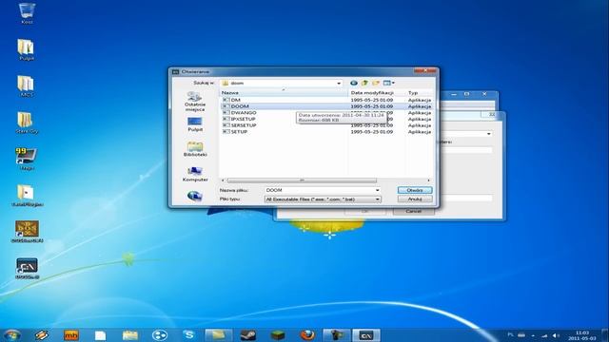609x342 pixels.
Task: Go up one folder level icon
Action: (x=364, y=83)
